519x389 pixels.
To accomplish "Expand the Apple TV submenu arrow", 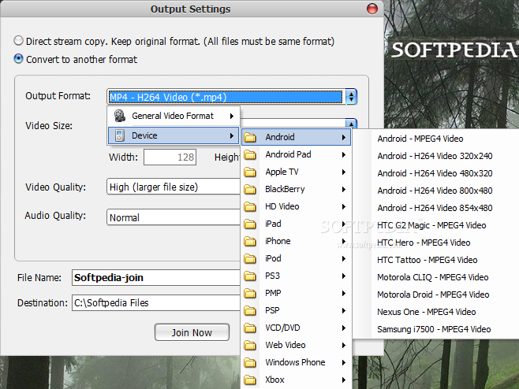I will tap(344, 172).
